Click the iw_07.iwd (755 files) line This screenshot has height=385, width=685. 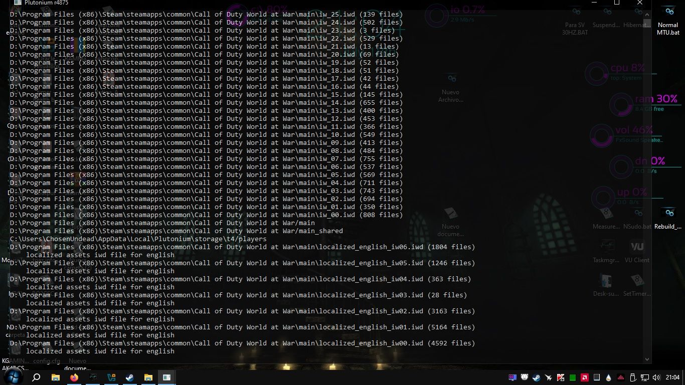[206, 158]
